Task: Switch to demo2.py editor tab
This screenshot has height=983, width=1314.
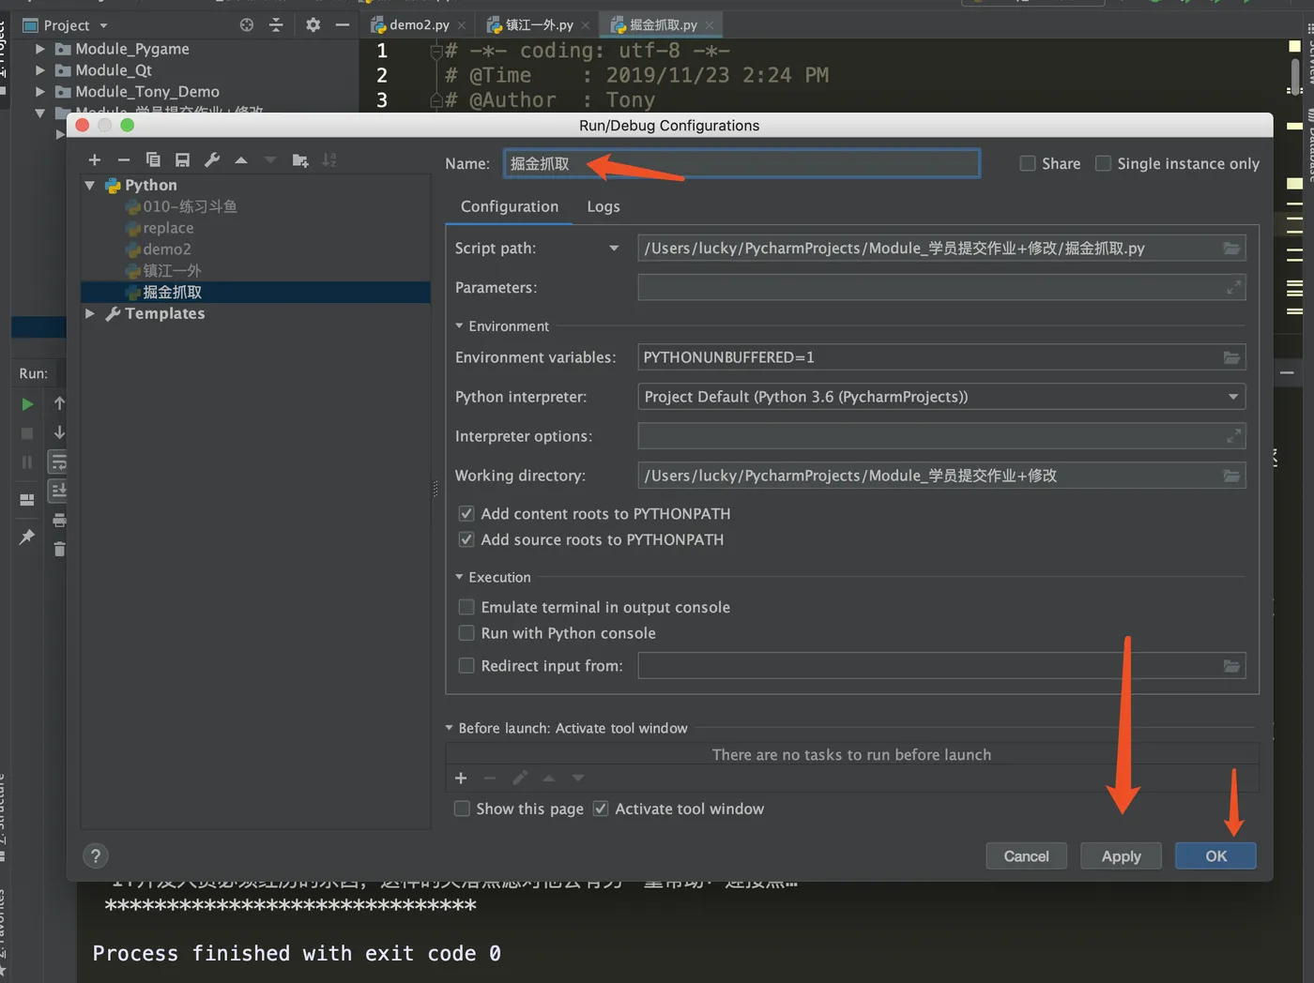Action: [x=419, y=24]
